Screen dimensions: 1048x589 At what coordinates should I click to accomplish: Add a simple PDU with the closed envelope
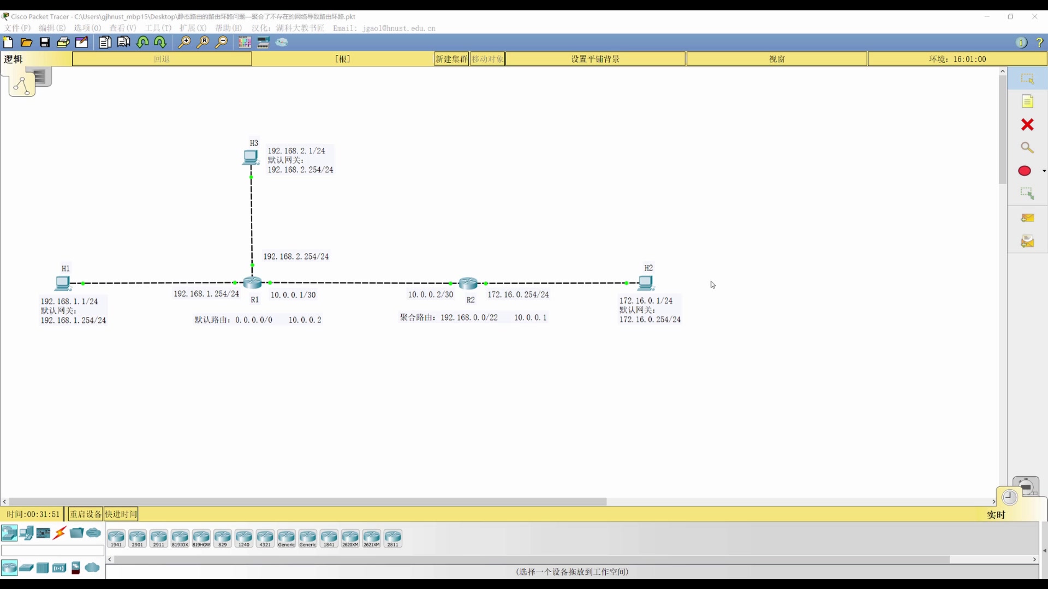tap(1027, 218)
